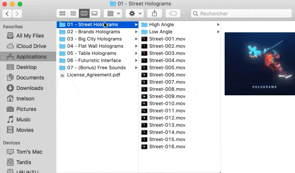Image resolution: width=295 pixels, height=173 pixels.
Task: Expand arrow for 05 - Table Holograms
Action: (136, 53)
